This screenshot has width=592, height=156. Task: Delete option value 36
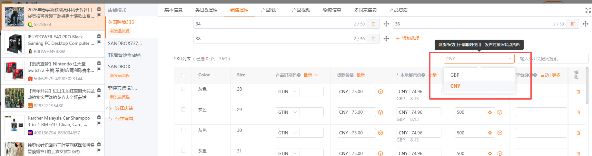coord(573,24)
